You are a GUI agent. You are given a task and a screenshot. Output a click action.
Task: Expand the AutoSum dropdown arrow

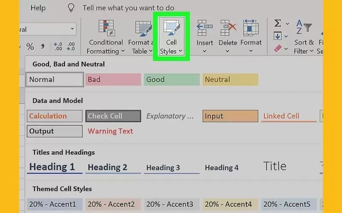point(287,23)
